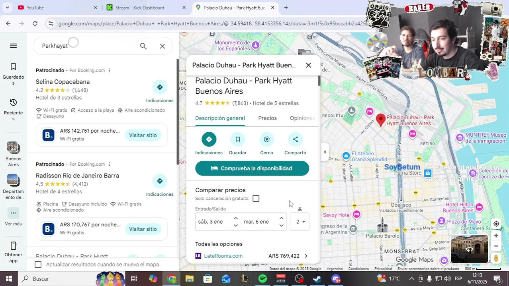Select the Precios tab

coord(267,118)
